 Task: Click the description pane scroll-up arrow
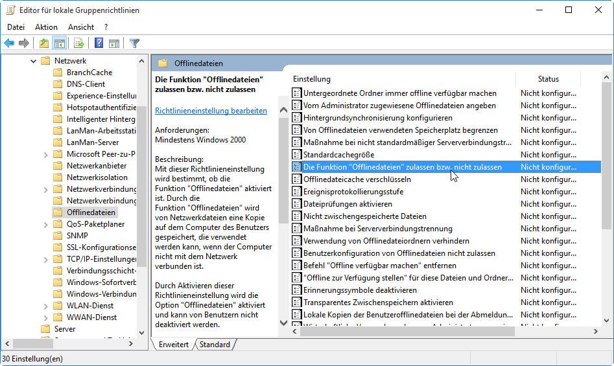tap(283, 110)
